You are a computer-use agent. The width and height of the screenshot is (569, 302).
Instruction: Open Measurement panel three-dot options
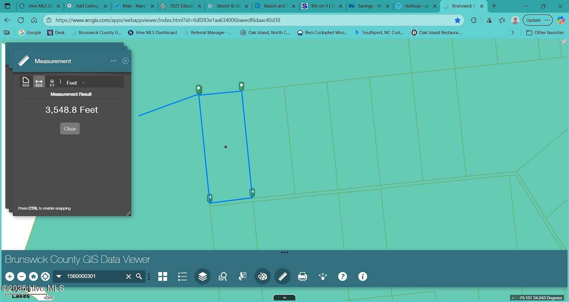[x=113, y=61]
